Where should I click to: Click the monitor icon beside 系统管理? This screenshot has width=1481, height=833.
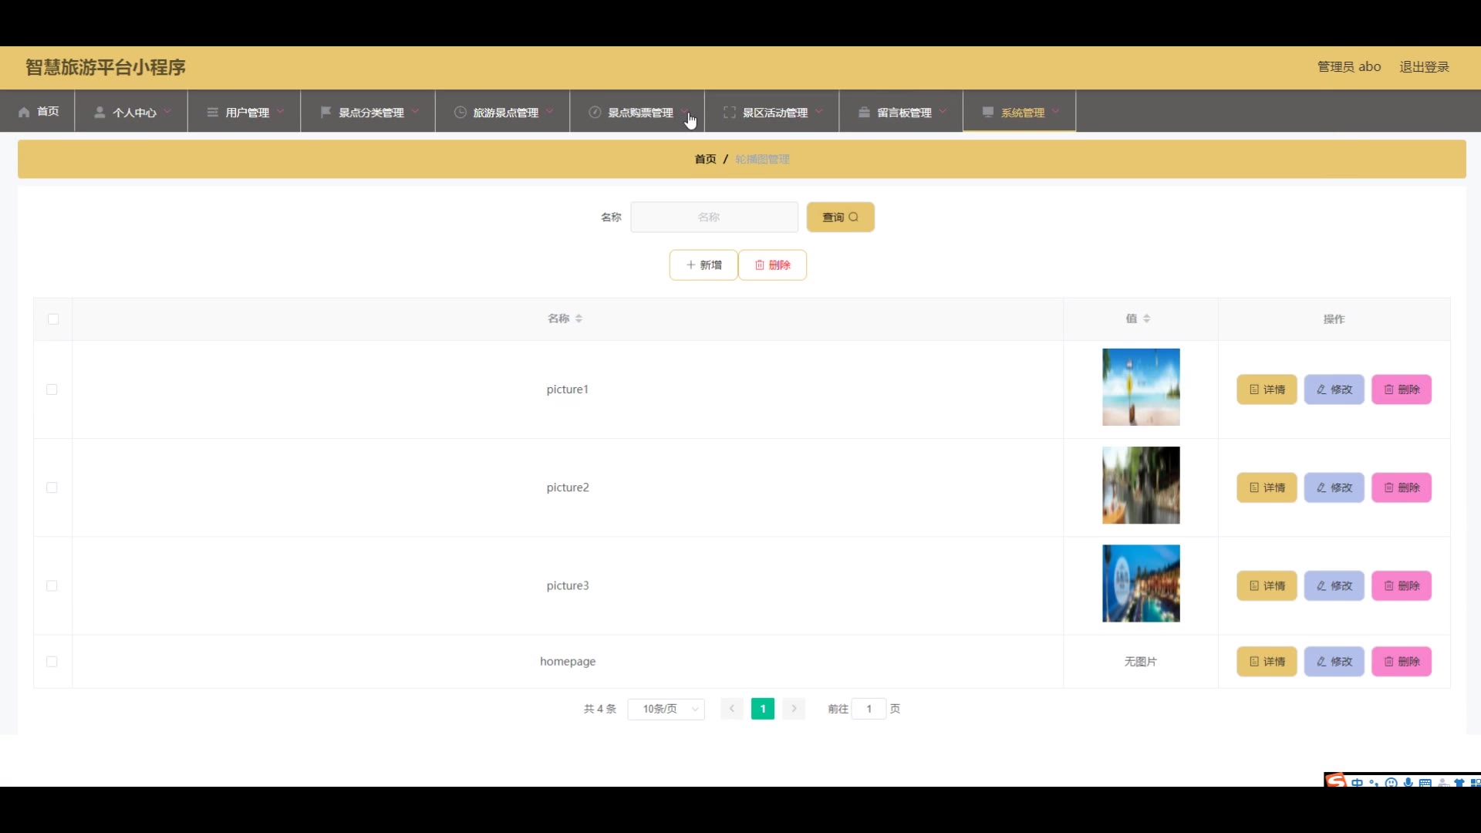click(x=987, y=113)
